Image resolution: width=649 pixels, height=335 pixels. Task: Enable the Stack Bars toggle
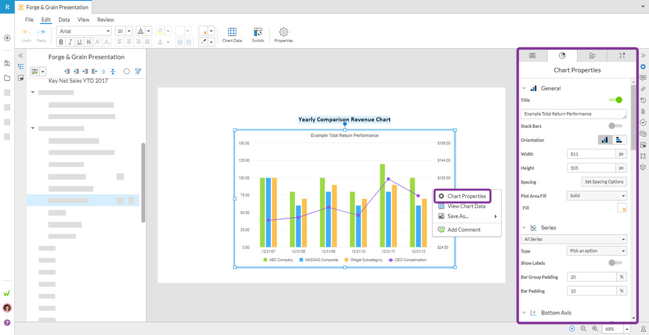coord(614,126)
